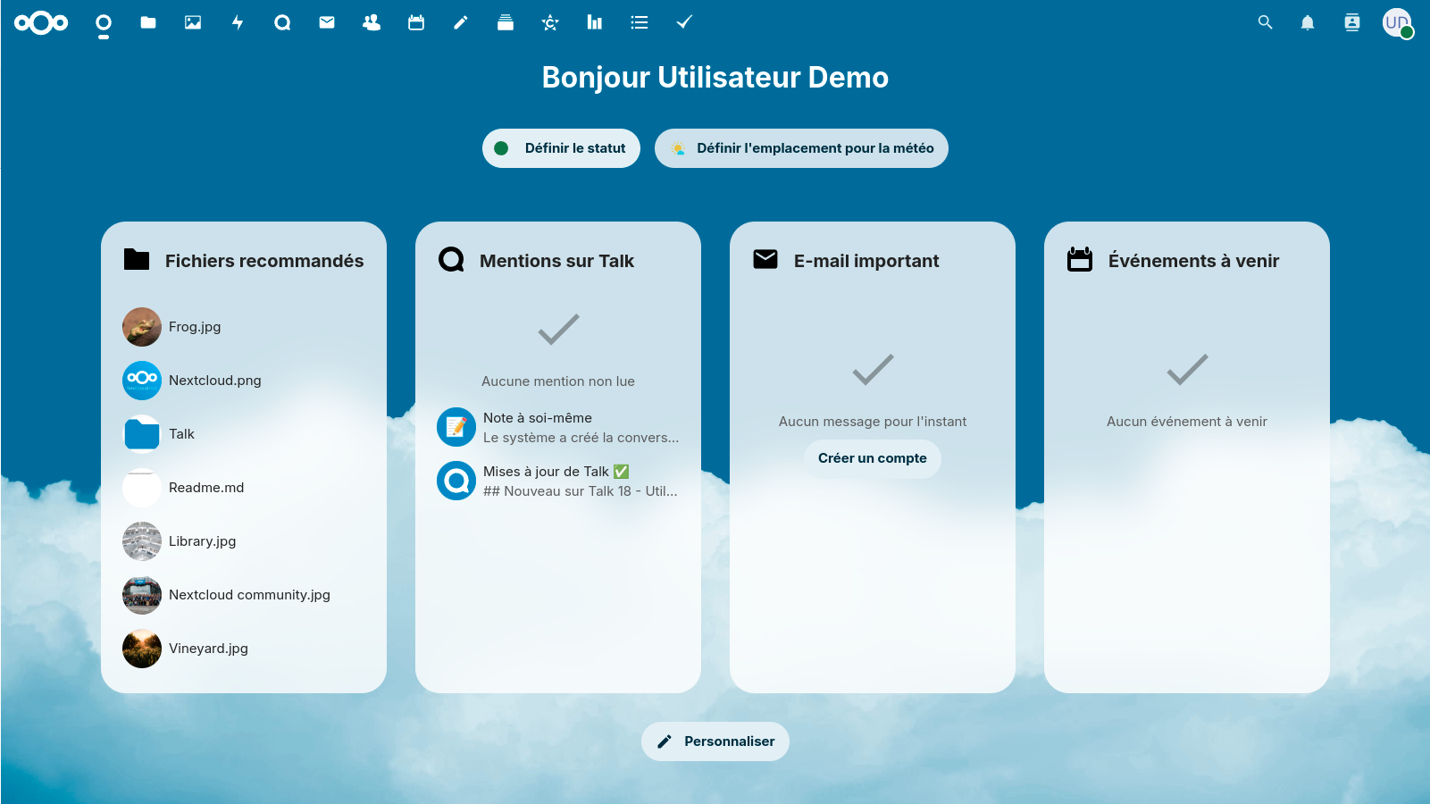
Task: Open the search magnifier icon
Action: point(1265,23)
